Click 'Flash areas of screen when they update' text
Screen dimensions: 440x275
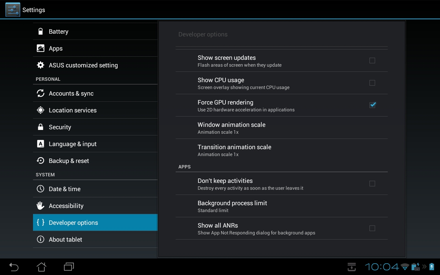240,65
